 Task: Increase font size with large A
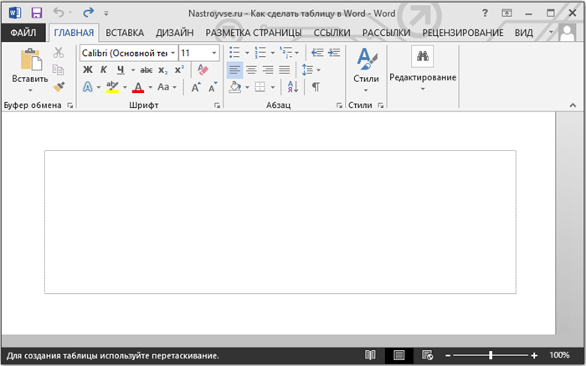tap(195, 87)
